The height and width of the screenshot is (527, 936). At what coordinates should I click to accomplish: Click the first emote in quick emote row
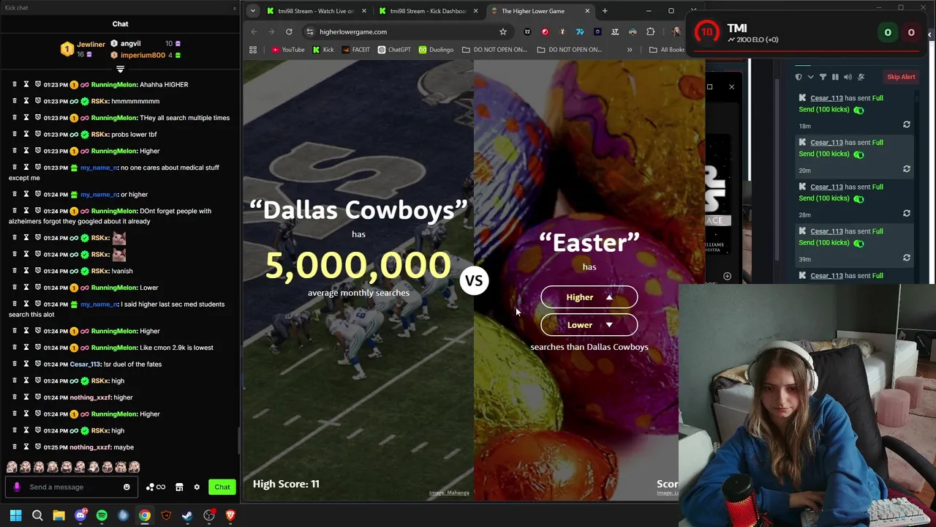12,467
